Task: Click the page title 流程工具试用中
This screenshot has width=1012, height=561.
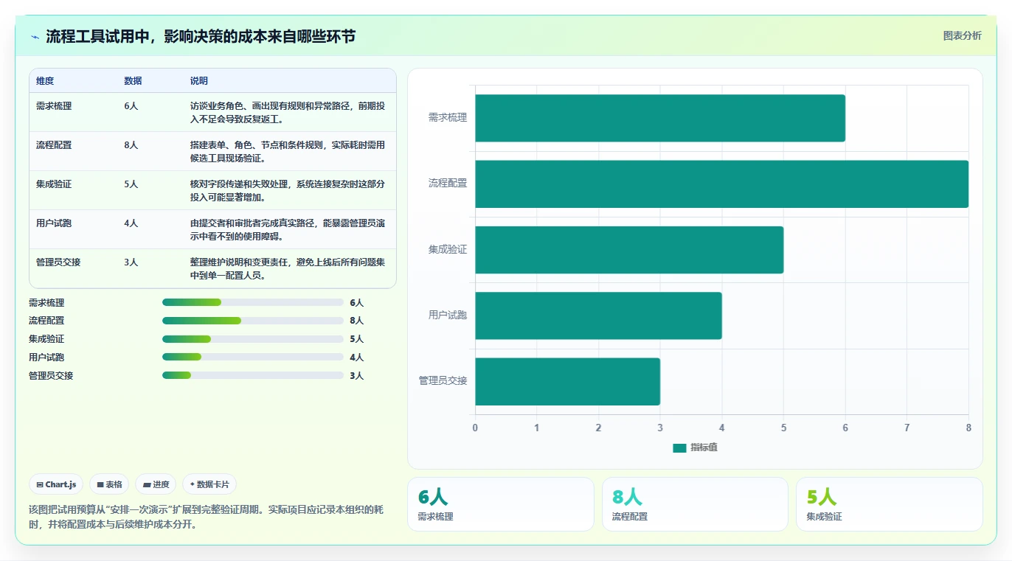Action: [201, 36]
